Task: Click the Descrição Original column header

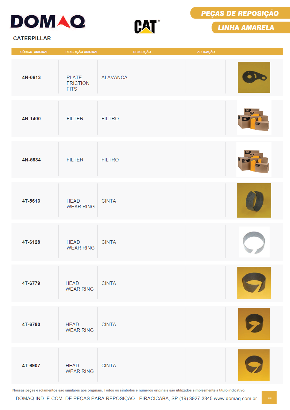Action: tap(82, 52)
